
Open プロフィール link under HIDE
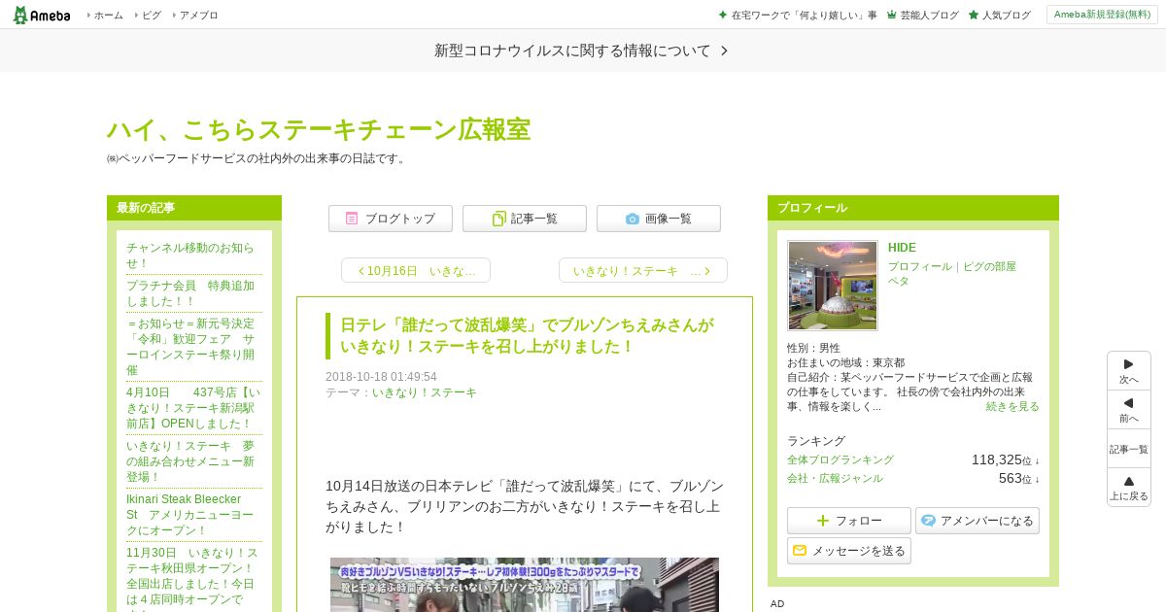point(920,266)
